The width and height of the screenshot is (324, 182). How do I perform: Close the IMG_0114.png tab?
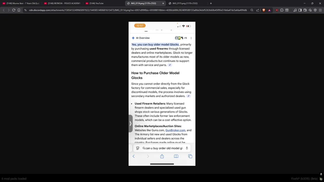point(163,3)
